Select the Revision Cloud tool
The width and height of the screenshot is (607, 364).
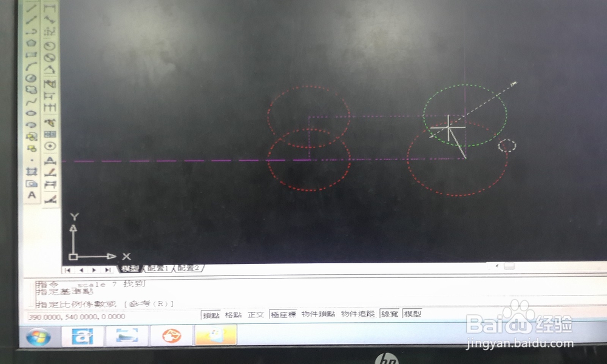(32, 90)
